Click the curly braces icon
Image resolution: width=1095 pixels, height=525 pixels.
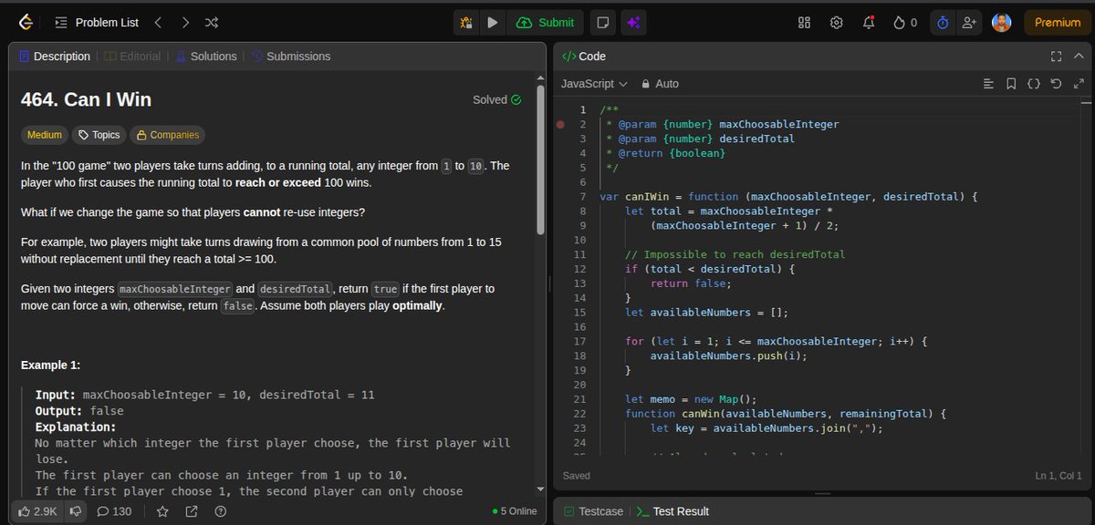click(1034, 84)
